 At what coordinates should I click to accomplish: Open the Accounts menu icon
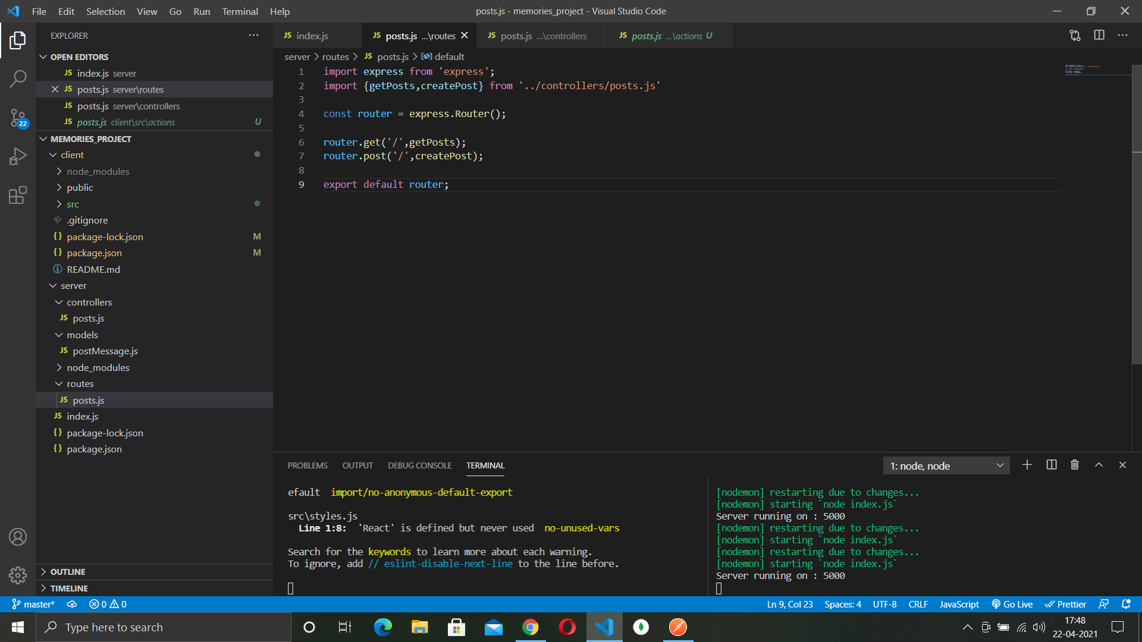click(x=18, y=537)
